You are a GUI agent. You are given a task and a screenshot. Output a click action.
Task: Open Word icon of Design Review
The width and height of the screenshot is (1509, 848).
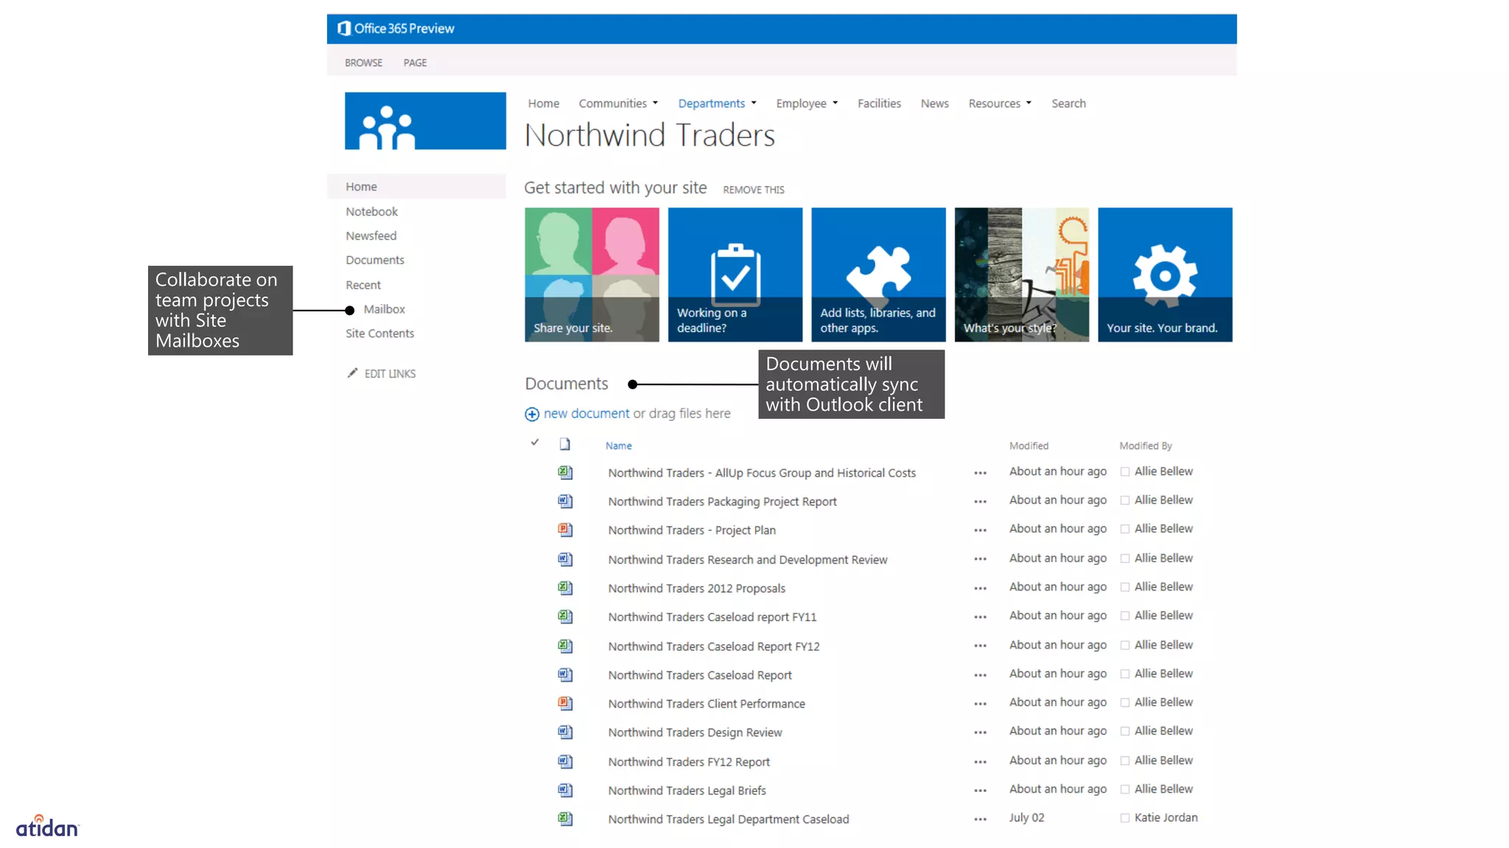click(x=564, y=732)
